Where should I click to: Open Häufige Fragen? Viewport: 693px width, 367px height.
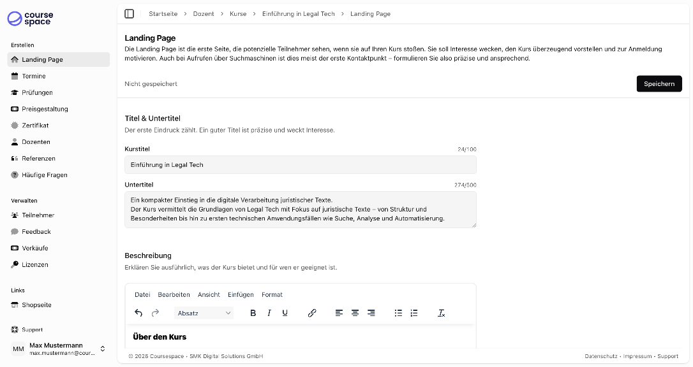point(45,175)
